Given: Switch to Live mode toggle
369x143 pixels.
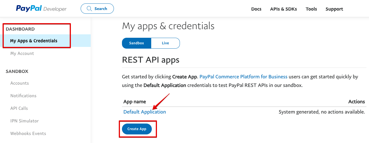Looking at the screenshot, I should 165,43.
